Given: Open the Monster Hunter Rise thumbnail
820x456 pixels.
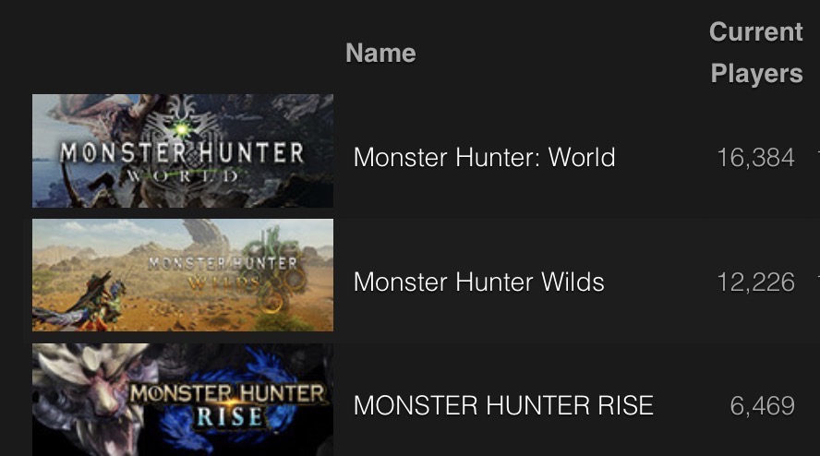Looking at the screenshot, I should [183, 400].
